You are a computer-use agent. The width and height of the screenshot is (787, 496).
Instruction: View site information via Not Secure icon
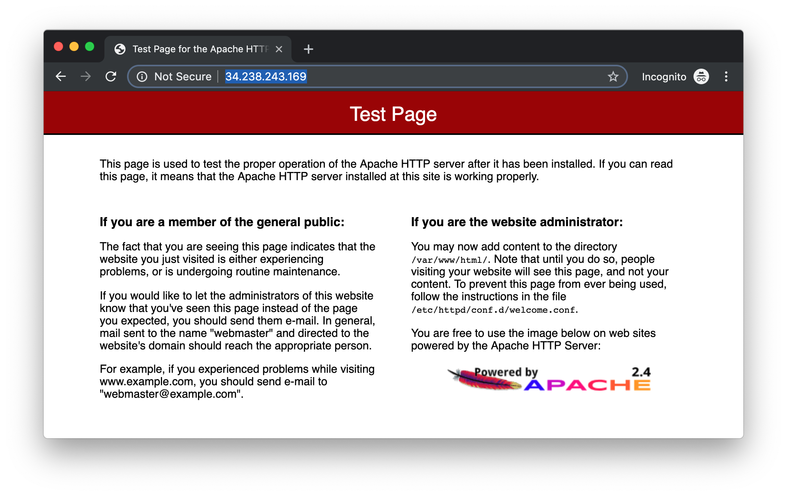pyautogui.click(x=142, y=76)
